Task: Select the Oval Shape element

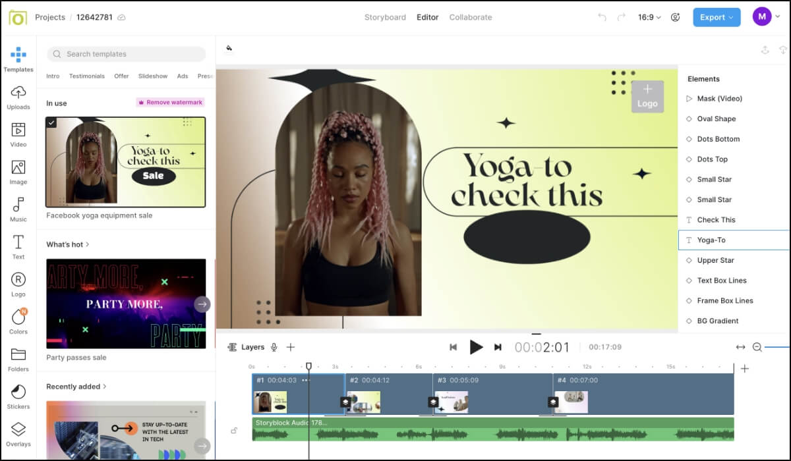Action: (734, 119)
